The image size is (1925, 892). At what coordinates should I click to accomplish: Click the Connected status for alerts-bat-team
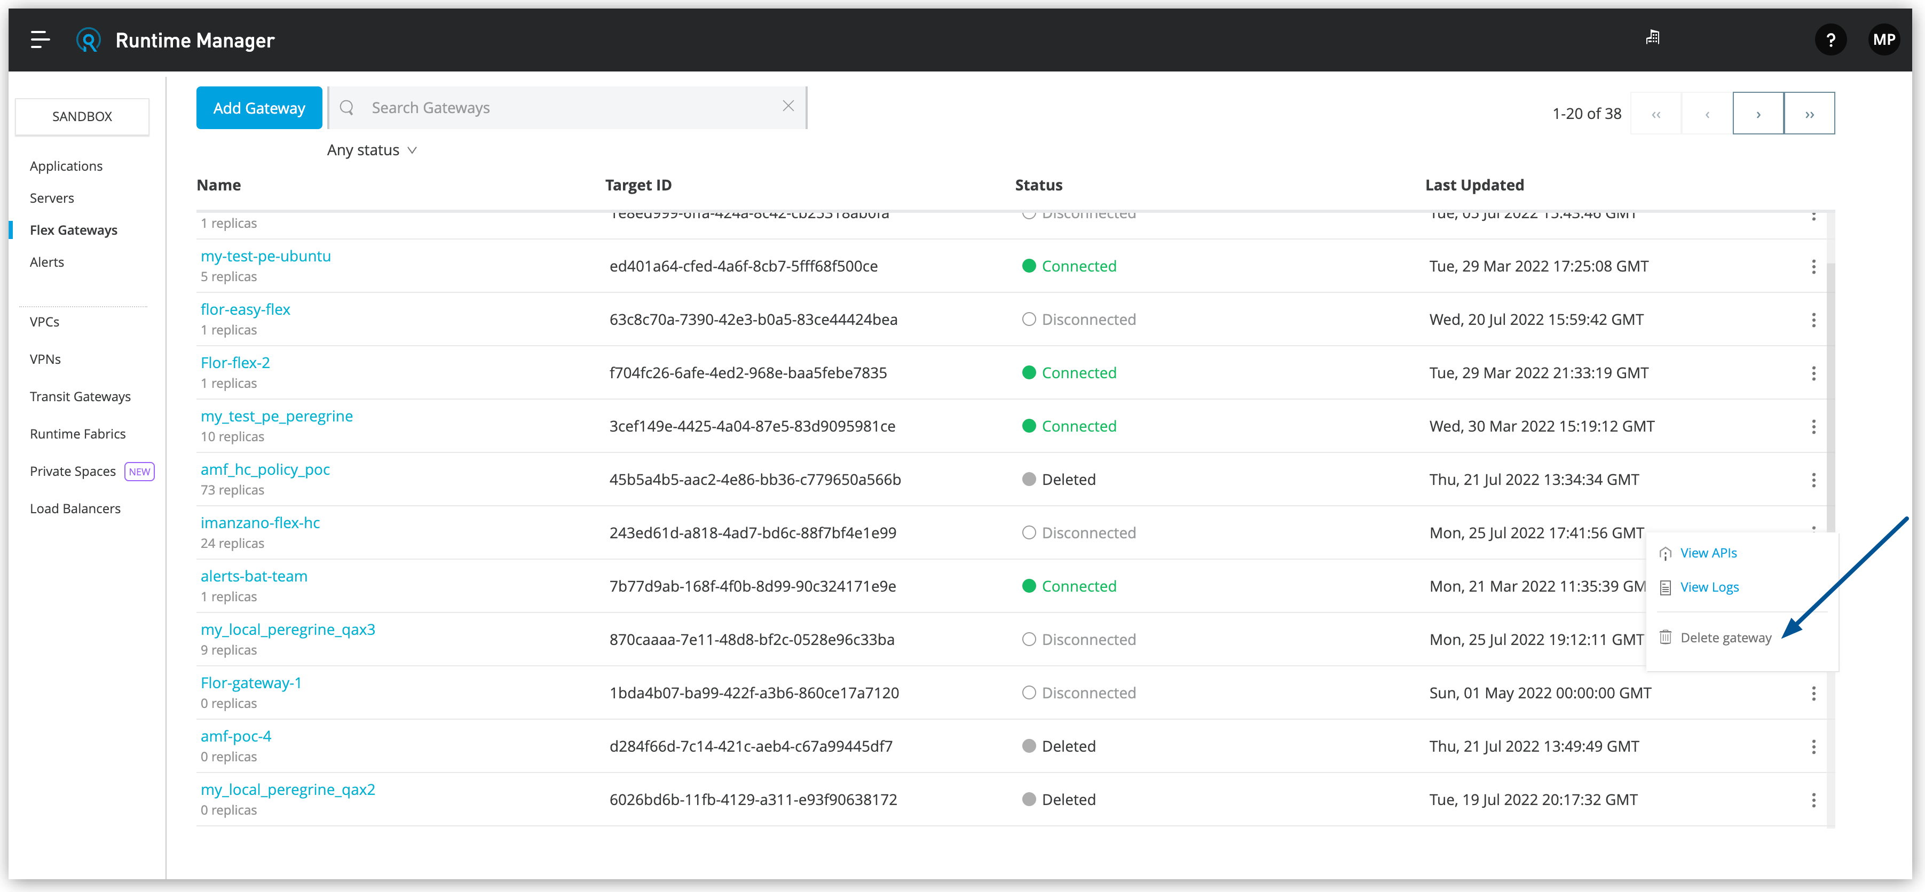tap(1069, 586)
